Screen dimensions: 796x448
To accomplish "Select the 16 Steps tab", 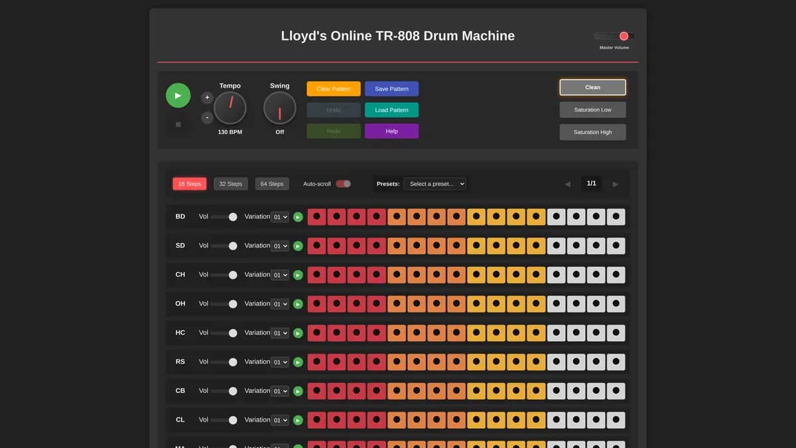I will tap(190, 184).
